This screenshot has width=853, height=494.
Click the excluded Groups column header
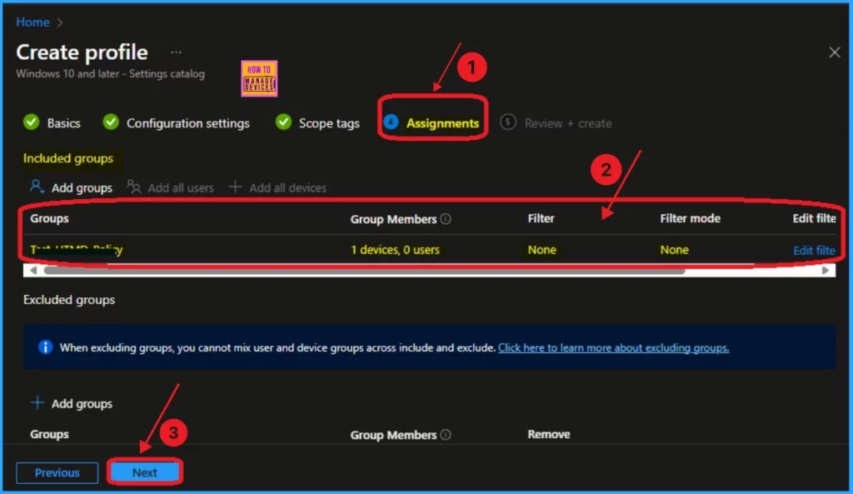(49, 434)
